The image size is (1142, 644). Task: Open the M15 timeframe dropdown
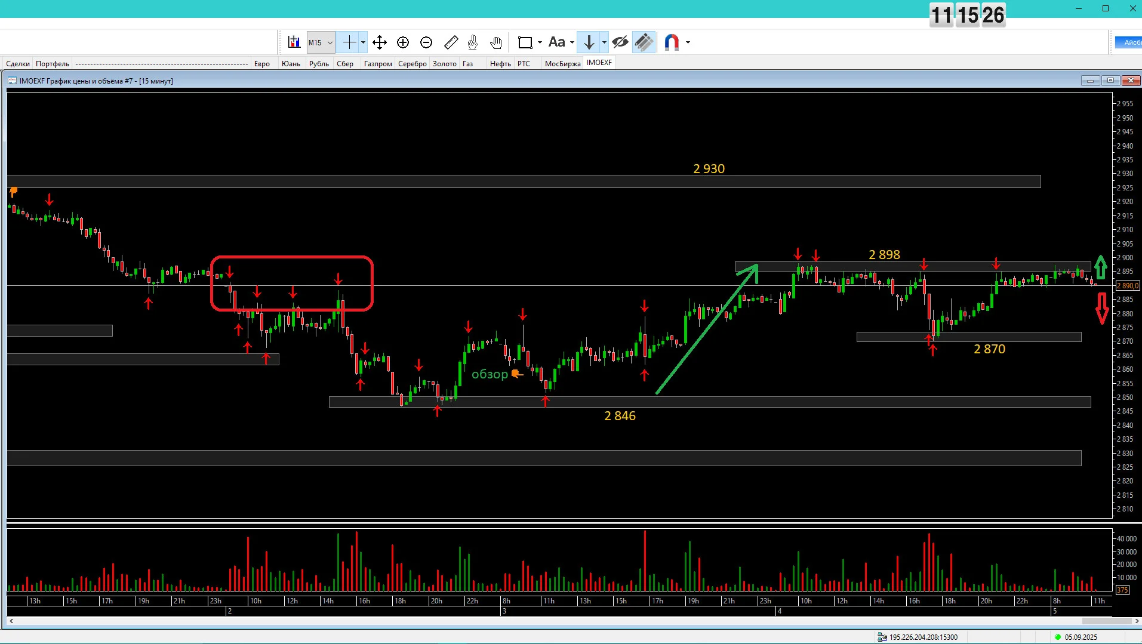pos(321,42)
